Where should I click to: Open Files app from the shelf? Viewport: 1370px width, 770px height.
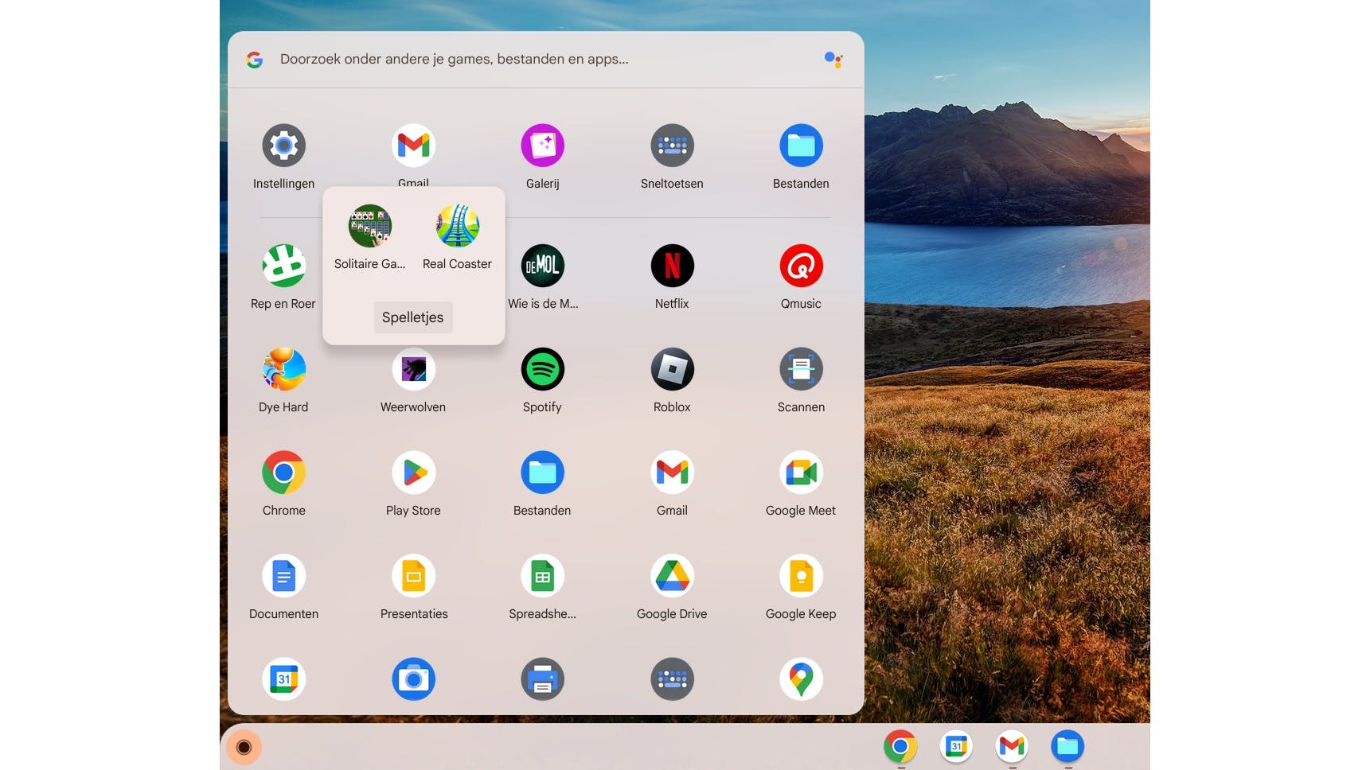[1068, 746]
